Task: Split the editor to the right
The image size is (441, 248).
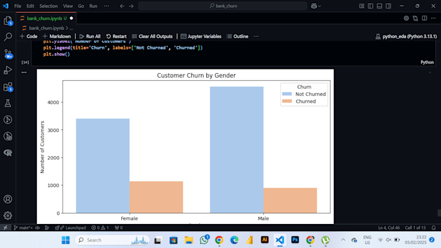Action: (x=424, y=18)
